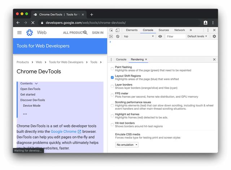Viewport: 231px width, 170px height.
Task: Click the Tools breadcrumb link
Action: pos(94,62)
